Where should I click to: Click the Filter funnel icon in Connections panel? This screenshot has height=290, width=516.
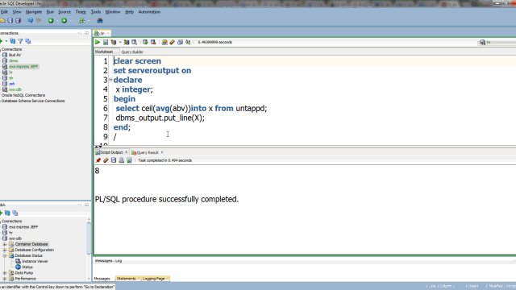(x=20, y=41)
